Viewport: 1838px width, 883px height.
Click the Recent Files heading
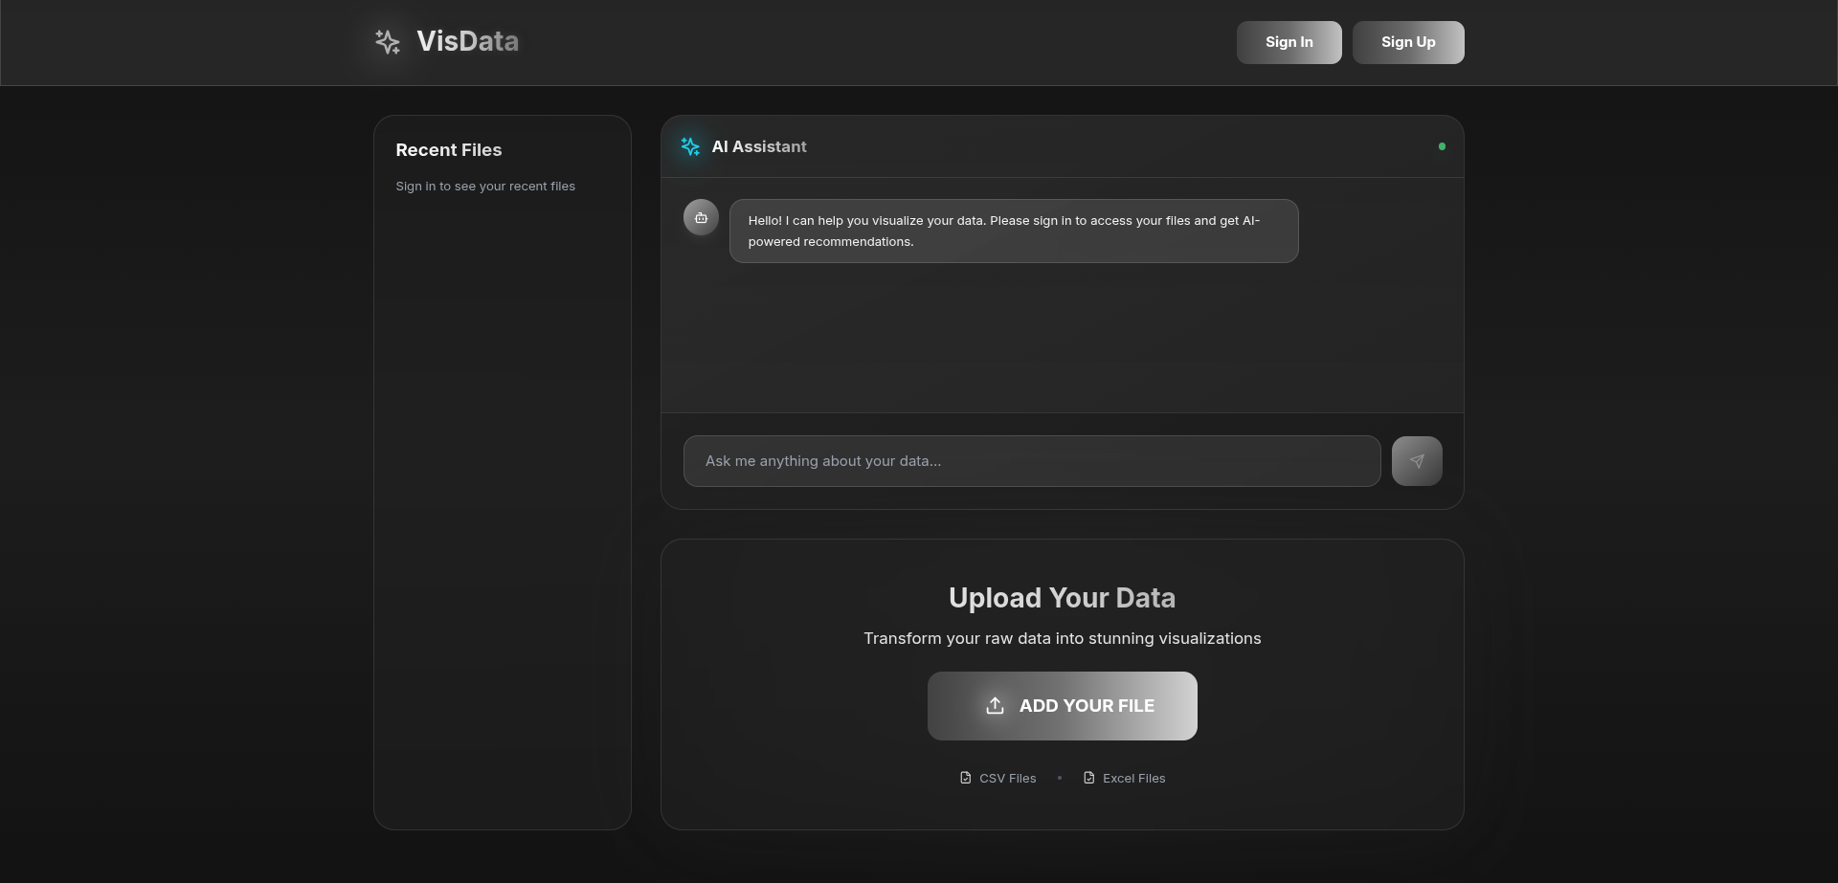[x=448, y=150]
